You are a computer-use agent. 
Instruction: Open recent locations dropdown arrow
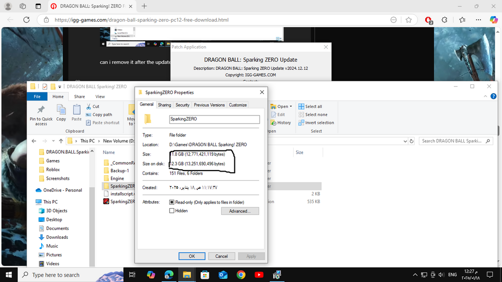point(53,141)
